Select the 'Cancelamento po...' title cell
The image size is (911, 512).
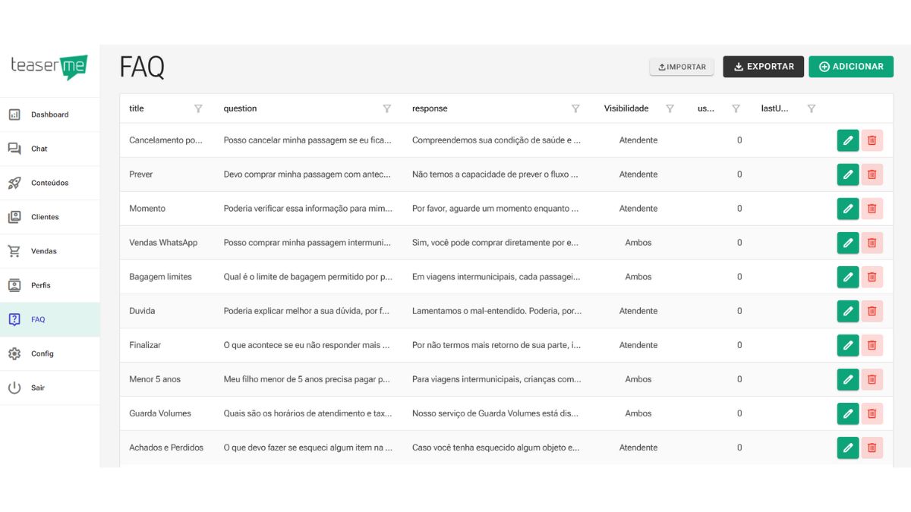click(166, 140)
